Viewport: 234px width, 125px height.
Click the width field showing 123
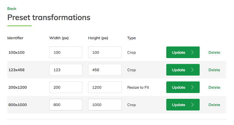click(x=66, y=70)
